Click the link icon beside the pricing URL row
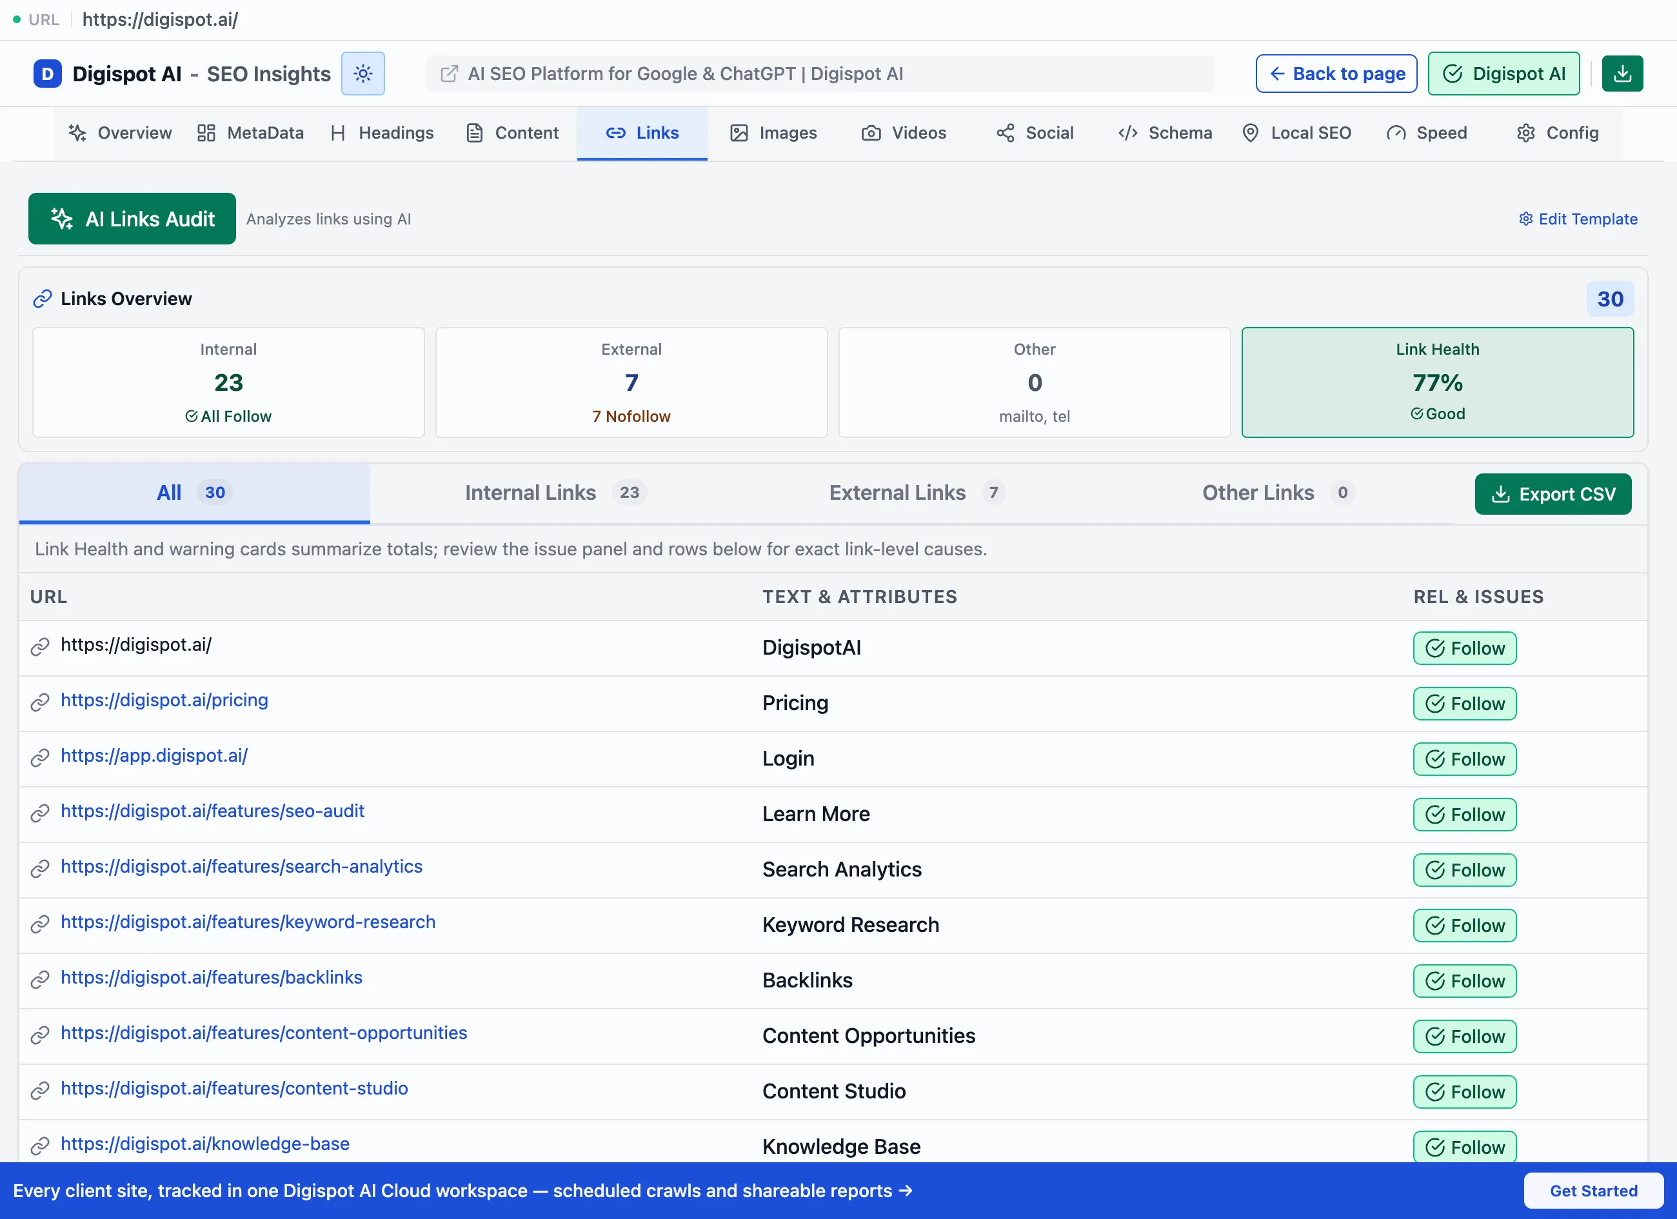 pos(40,702)
